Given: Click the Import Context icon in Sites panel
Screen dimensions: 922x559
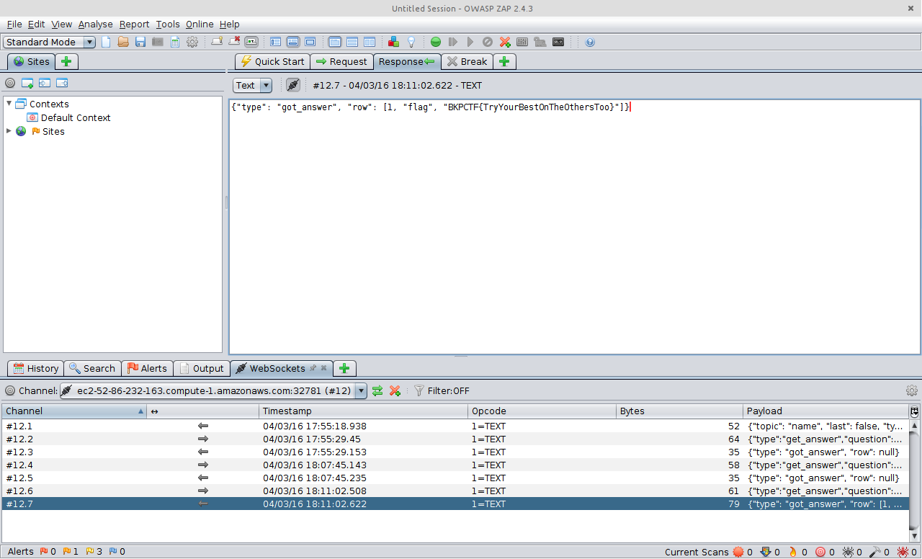Looking at the screenshot, I should [x=45, y=84].
